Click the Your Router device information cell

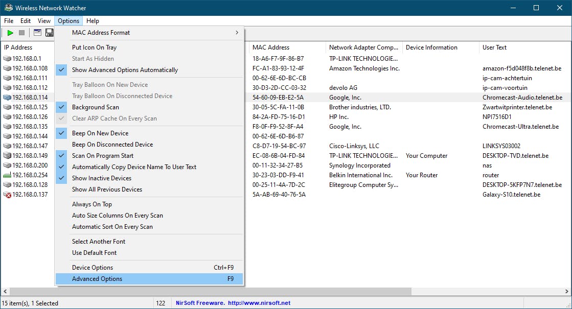[x=422, y=175]
